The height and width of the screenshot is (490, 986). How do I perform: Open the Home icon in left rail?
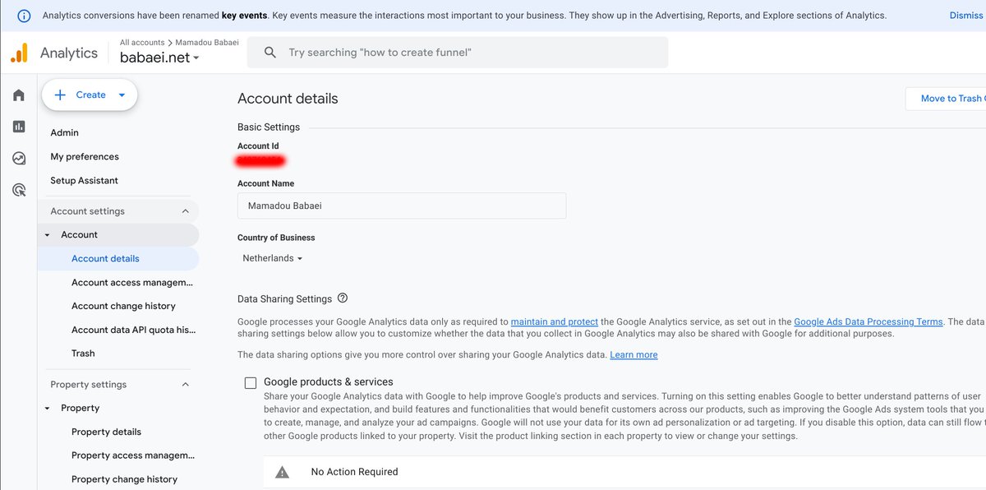18,95
